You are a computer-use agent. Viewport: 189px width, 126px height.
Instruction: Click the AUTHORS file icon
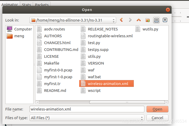point(39,36)
